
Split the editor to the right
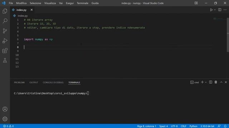click(x=220, y=10)
